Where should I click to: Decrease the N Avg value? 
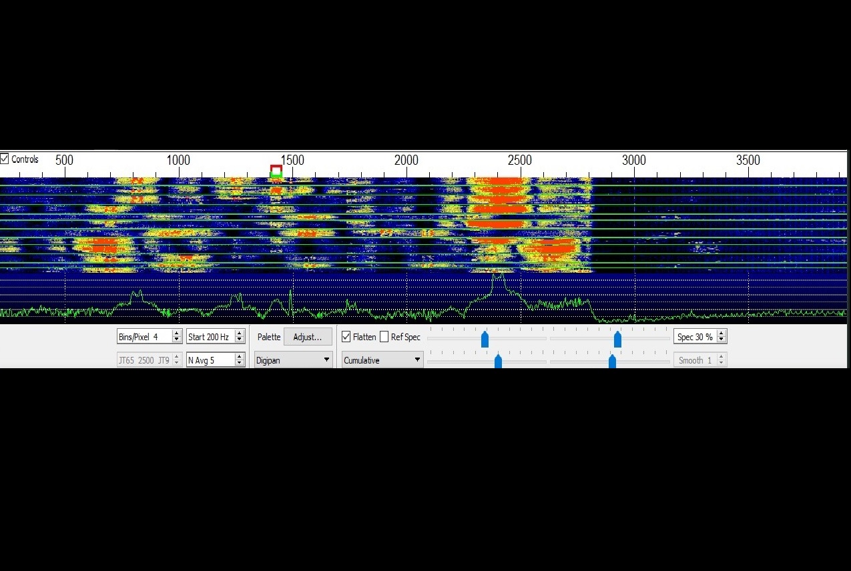(240, 363)
